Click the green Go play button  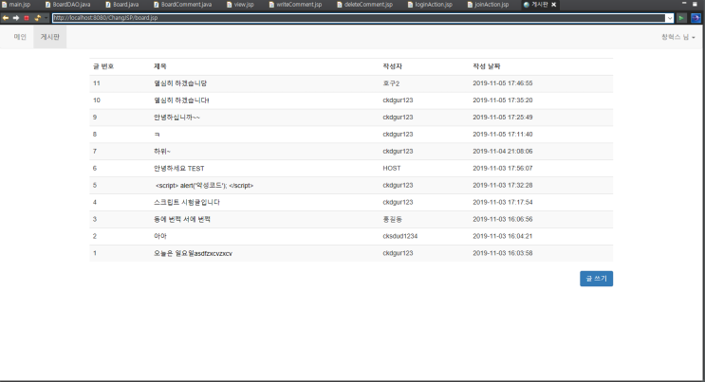coord(681,18)
